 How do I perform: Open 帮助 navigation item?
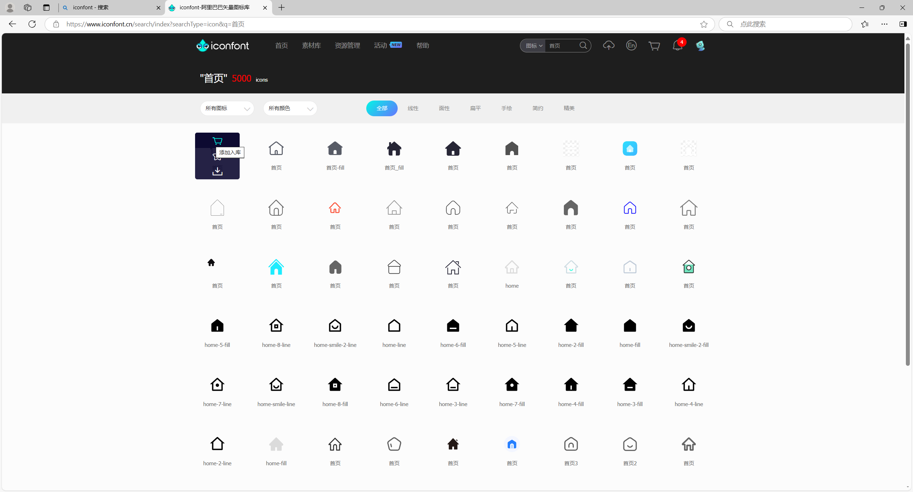[423, 46]
